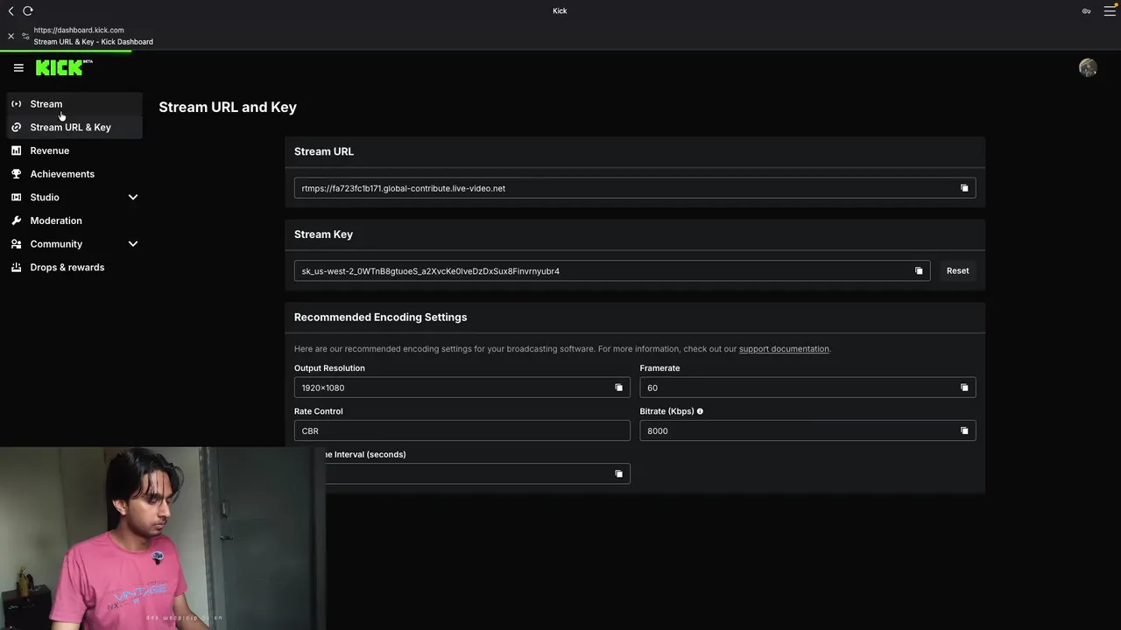
Task: Click the Recommended Encoding Settings heading
Action: click(380, 317)
